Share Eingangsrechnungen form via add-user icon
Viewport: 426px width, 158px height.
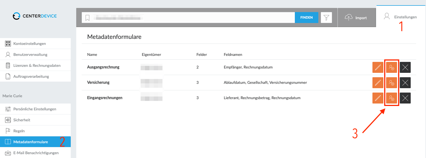coord(392,98)
